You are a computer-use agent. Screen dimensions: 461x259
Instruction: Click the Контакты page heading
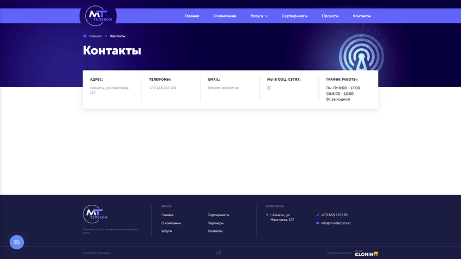(x=112, y=50)
